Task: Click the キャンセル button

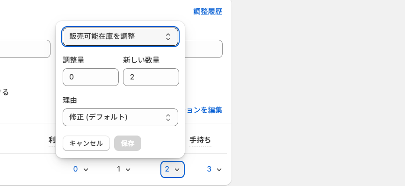Action: coord(86,143)
